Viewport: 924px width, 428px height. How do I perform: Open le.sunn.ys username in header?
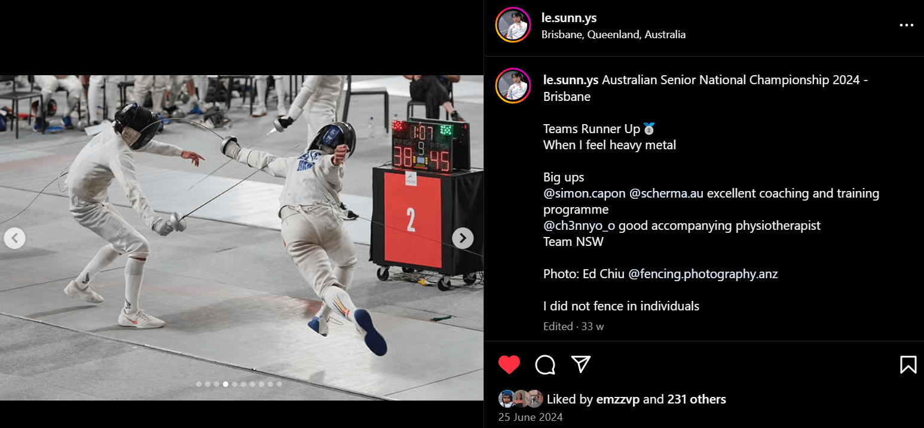click(x=569, y=18)
